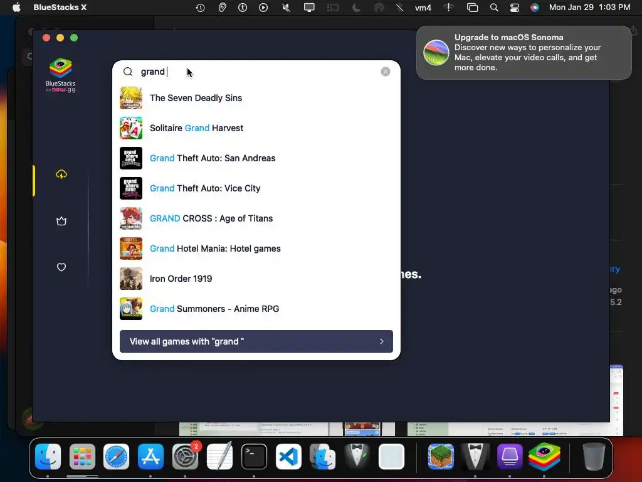Select Grand Theft Auto: Vice City icon
The image size is (642, 482).
[131, 188]
